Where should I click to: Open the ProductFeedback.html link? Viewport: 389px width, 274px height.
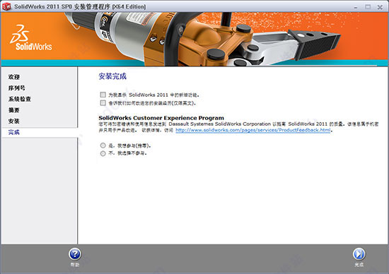coord(252,130)
